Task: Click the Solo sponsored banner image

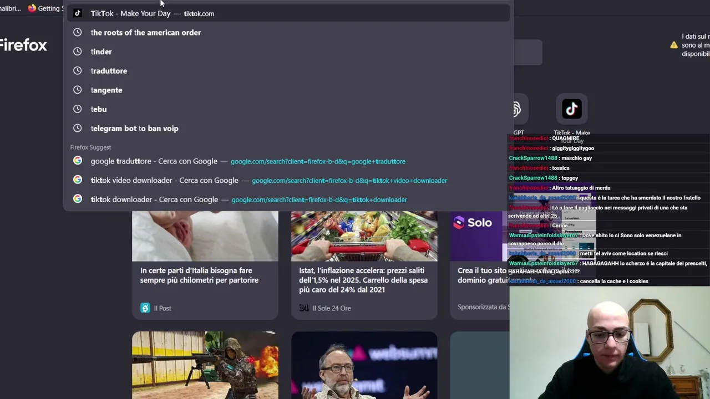Action: click(479, 236)
